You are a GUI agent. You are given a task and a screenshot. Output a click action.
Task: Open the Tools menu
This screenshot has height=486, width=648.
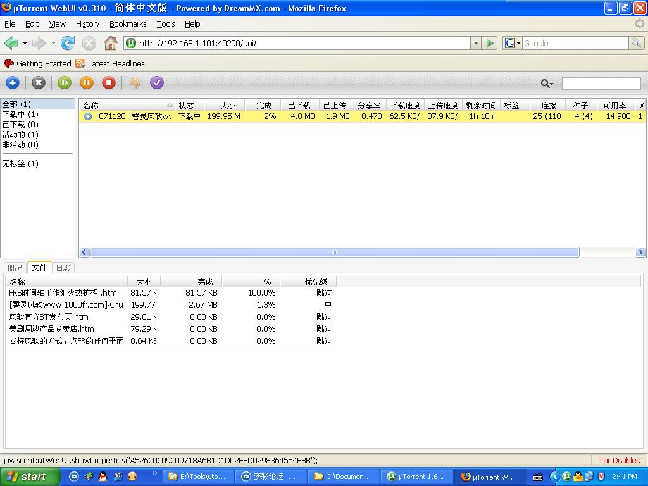point(166,24)
